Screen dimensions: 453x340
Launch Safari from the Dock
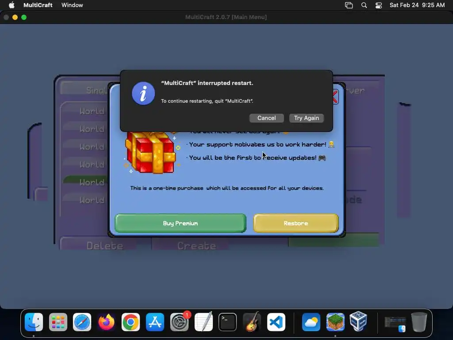tap(82, 322)
